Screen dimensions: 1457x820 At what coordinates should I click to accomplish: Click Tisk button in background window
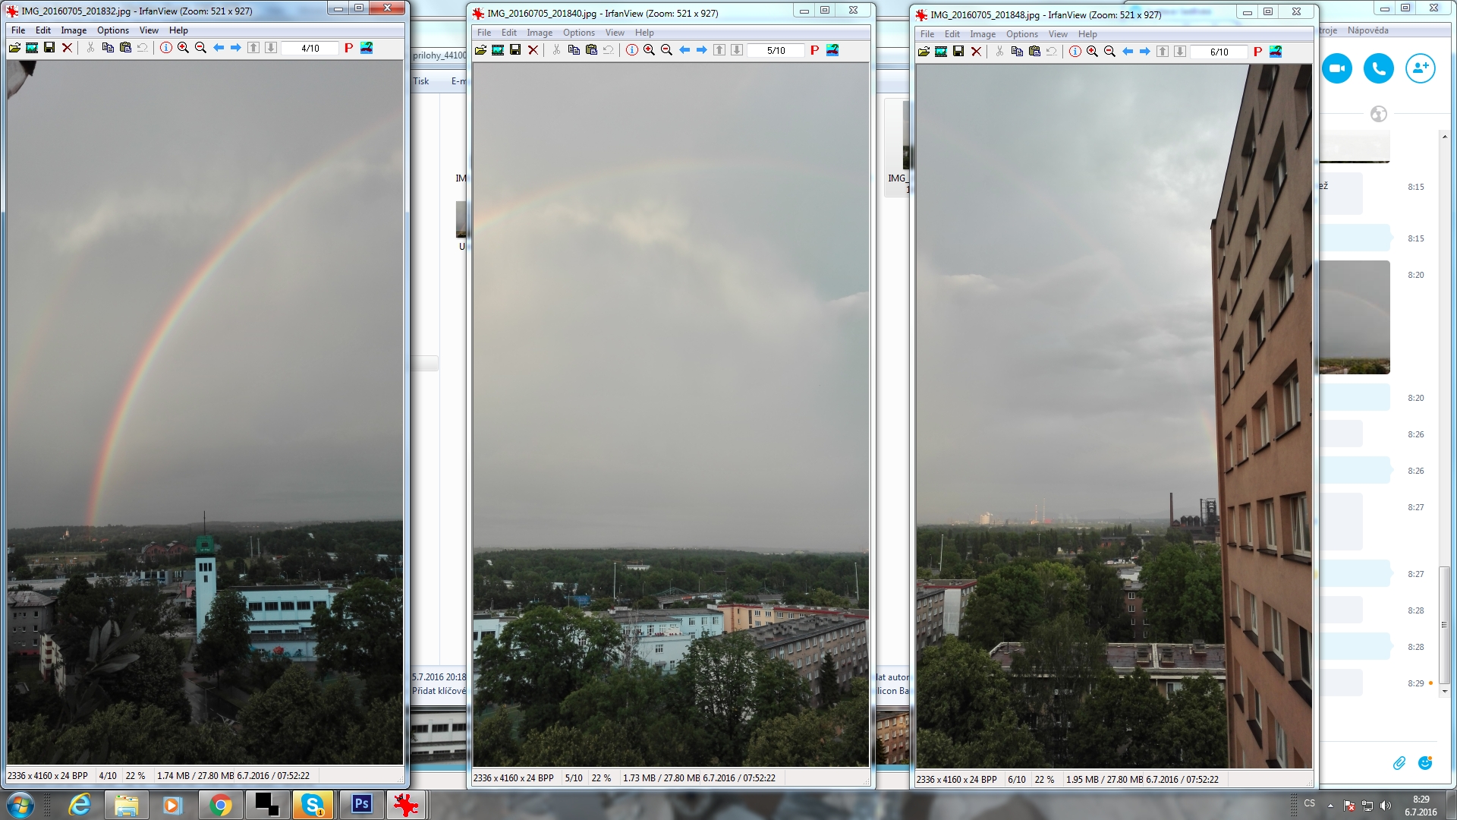click(x=421, y=81)
